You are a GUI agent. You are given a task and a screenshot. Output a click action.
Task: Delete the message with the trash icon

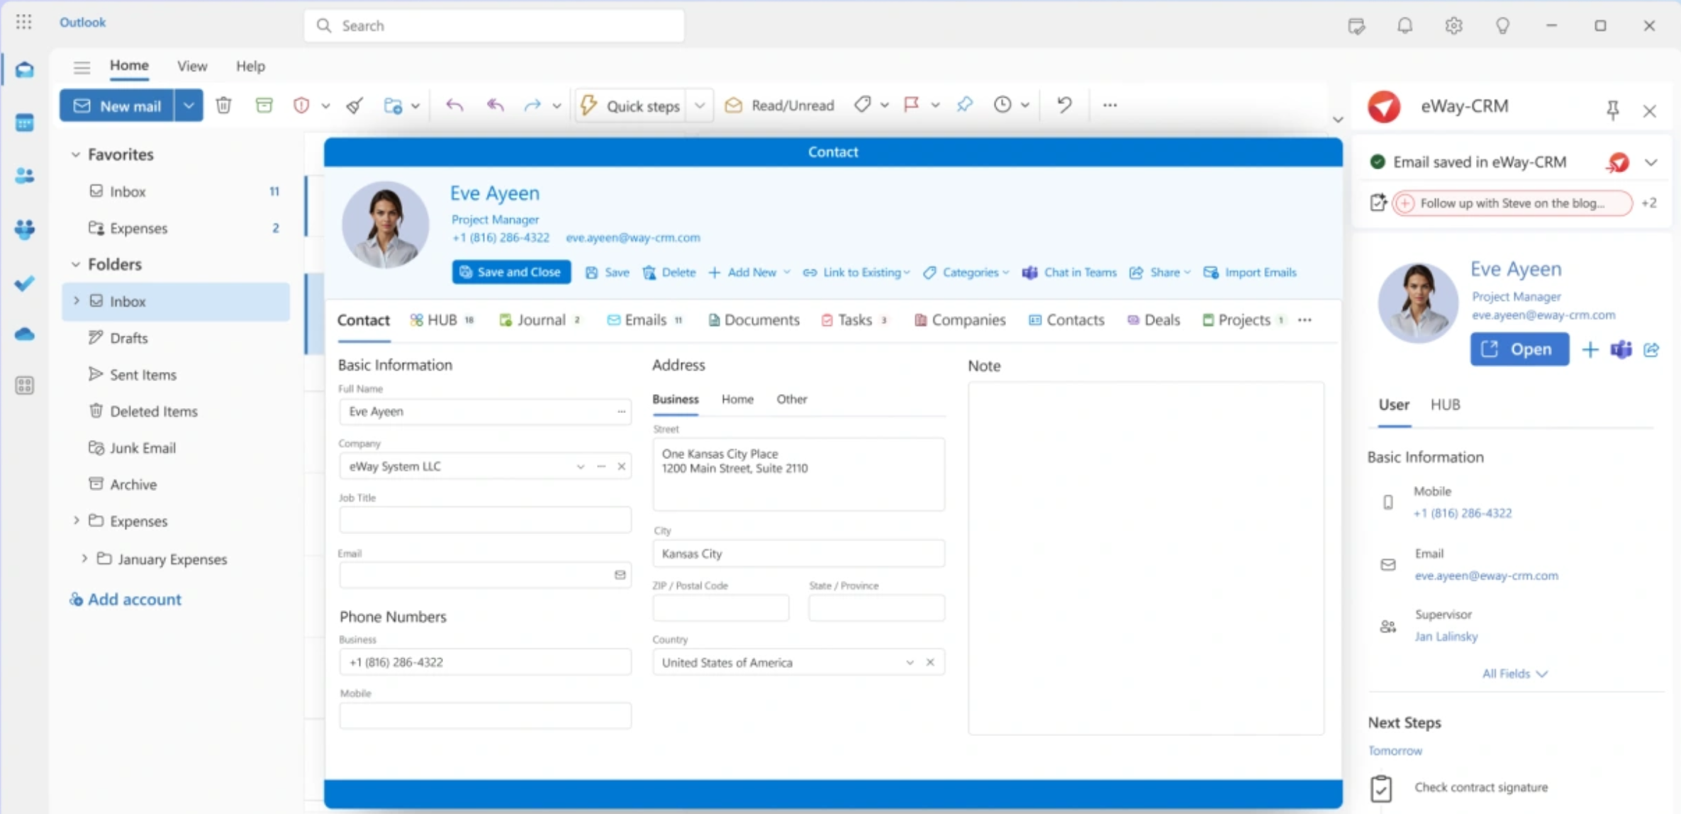223,106
